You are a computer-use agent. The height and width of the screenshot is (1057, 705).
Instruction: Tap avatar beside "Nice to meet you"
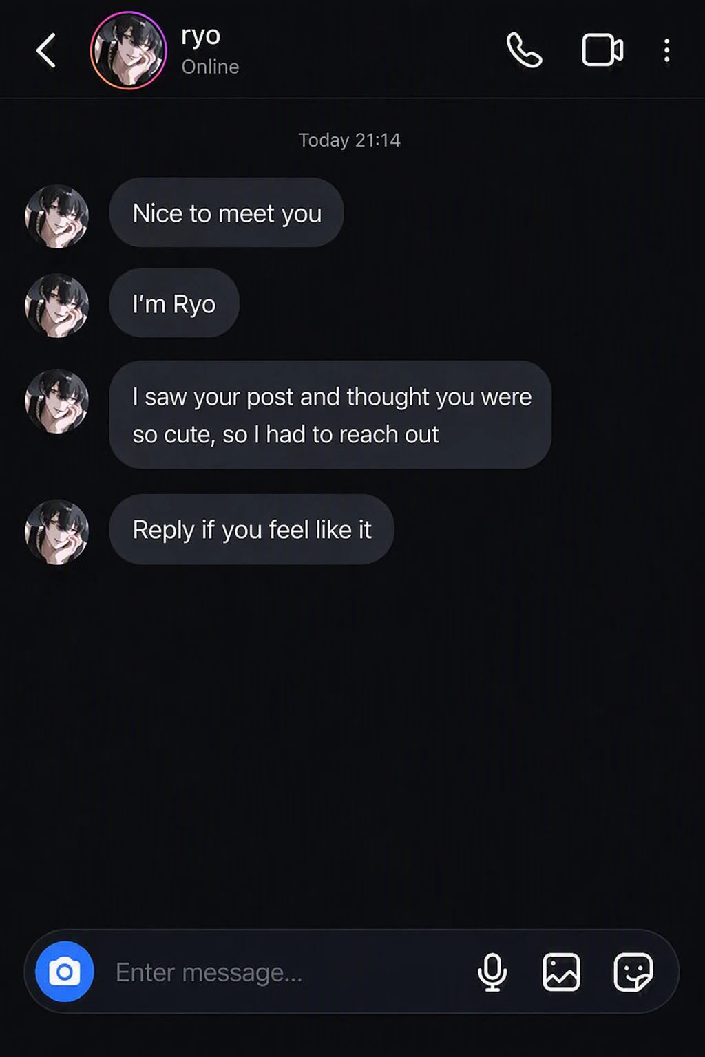[57, 216]
